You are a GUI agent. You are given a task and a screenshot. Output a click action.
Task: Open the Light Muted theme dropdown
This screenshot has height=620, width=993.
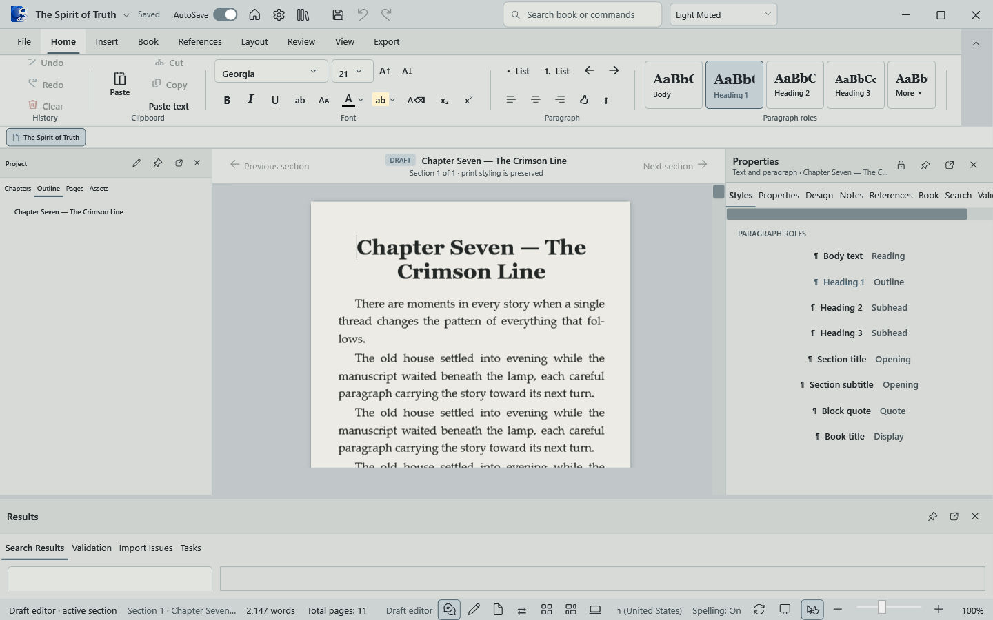point(723,14)
